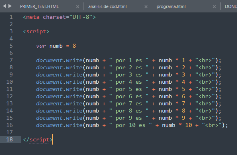Click the left tab navigation arrow
The height and width of the screenshot is (155, 237).
coord(4,6)
